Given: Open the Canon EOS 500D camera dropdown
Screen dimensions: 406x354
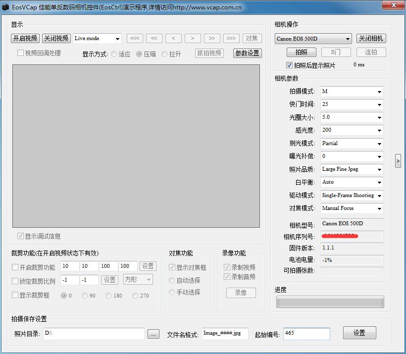Looking at the screenshot, I should tap(313, 38).
